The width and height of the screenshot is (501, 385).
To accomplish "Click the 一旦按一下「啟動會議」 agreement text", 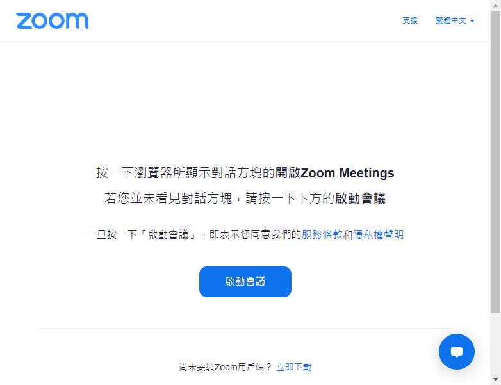I will pos(142,234).
